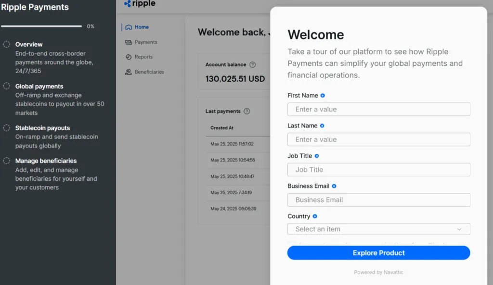Toggle the Stablecoin payouts step circle
The width and height of the screenshot is (493, 285).
click(x=7, y=128)
